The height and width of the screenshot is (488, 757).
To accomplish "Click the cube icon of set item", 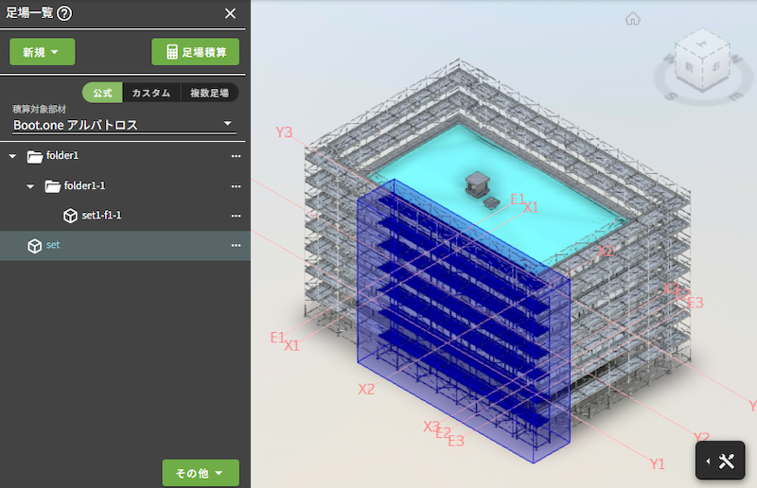I will (x=34, y=246).
